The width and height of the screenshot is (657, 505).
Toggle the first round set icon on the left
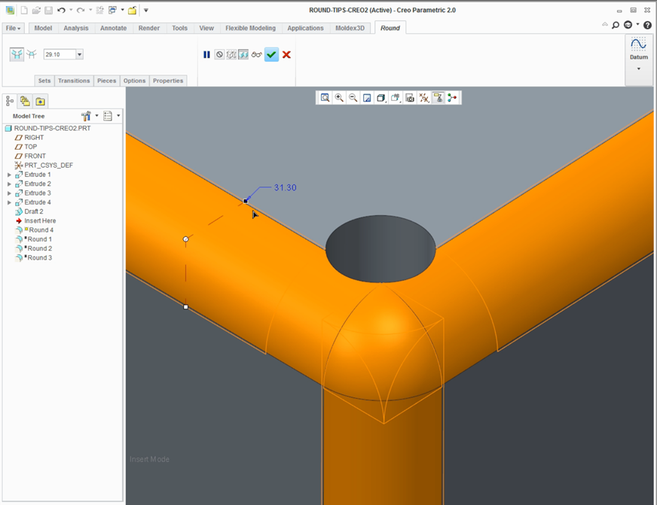17,54
